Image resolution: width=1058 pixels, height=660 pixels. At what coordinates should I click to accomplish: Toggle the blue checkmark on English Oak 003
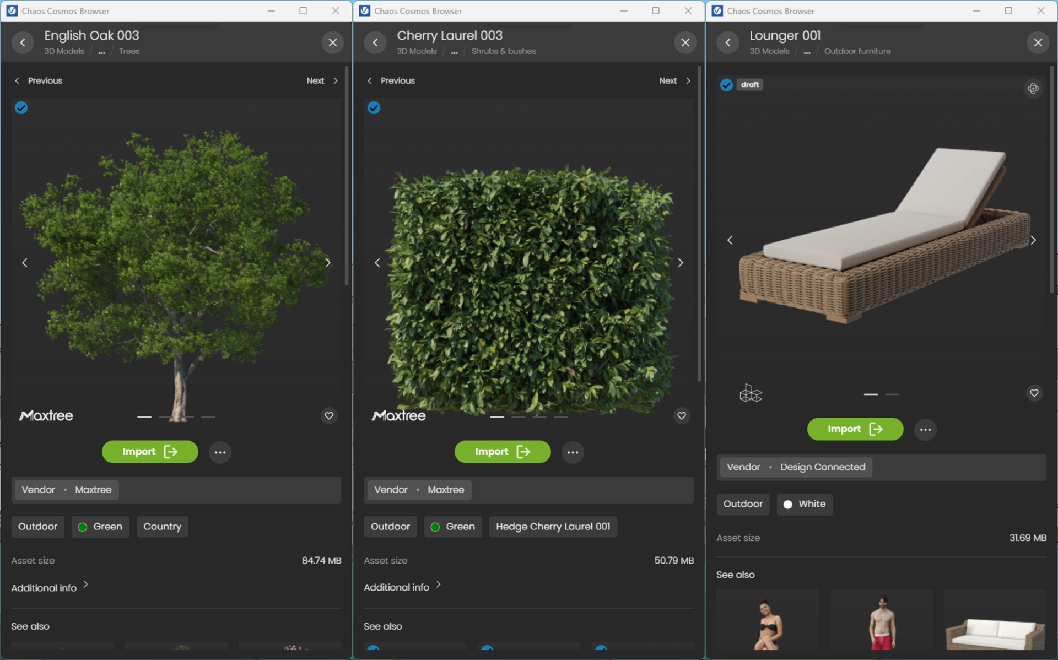[21, 107]
